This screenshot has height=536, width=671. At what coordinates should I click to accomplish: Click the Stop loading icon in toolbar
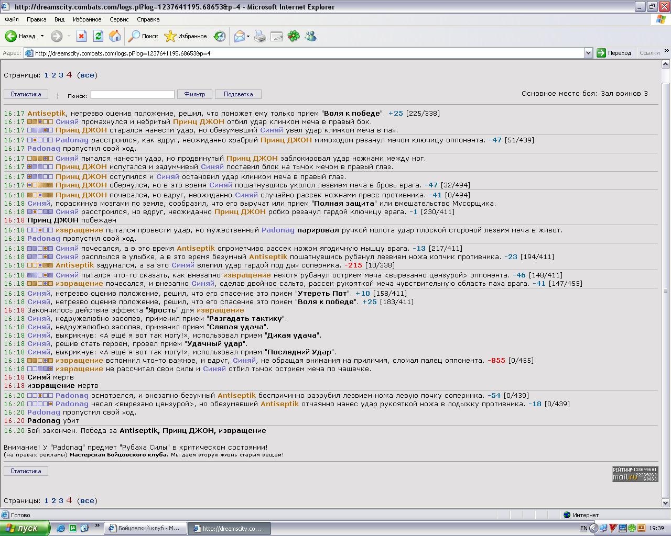click(81, 36)
